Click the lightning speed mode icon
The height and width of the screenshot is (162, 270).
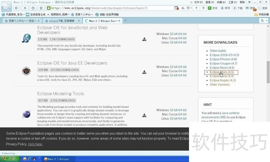[196, 8]
